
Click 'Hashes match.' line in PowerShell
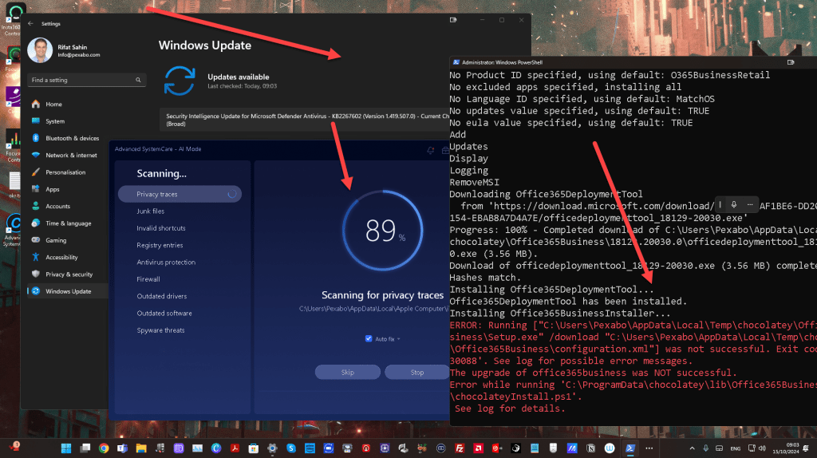coord(485,278)
